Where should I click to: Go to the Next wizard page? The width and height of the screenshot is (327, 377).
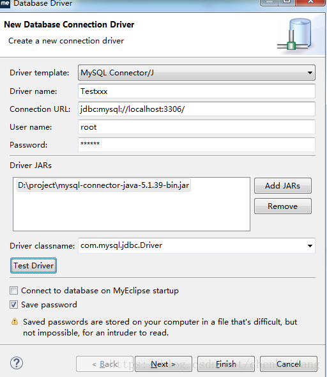[163, 364]
